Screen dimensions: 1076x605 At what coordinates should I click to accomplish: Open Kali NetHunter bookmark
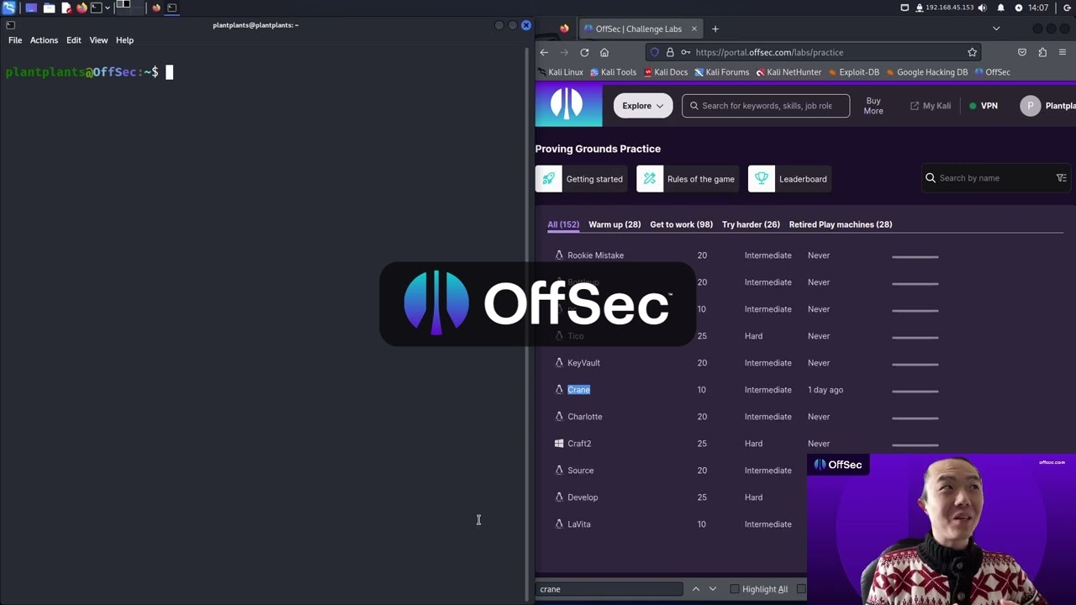pyautogui.click(x=789, y=72)
